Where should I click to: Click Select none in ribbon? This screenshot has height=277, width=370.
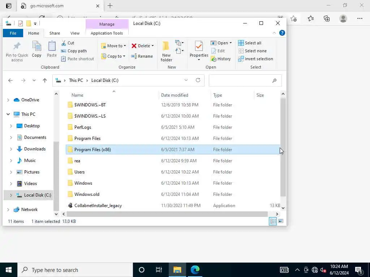(252, 51)
